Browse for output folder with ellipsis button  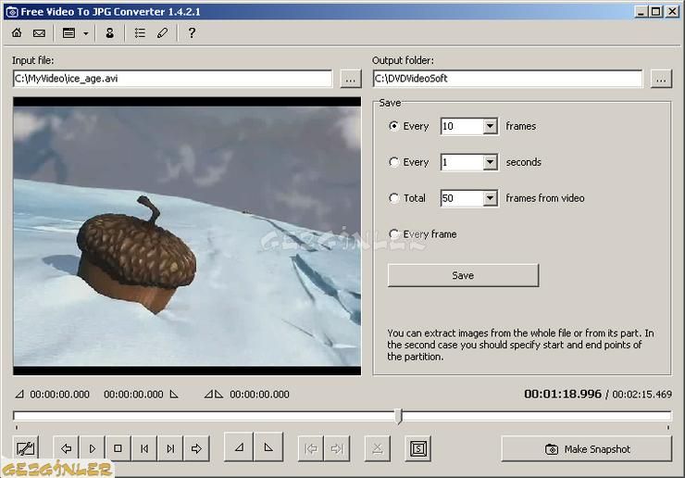click(661, 79)
